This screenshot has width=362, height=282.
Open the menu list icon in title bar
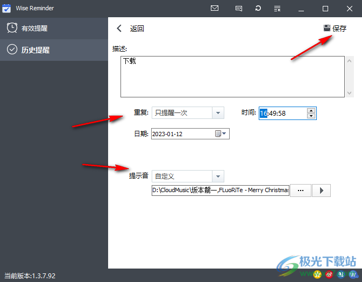[277, 9]
